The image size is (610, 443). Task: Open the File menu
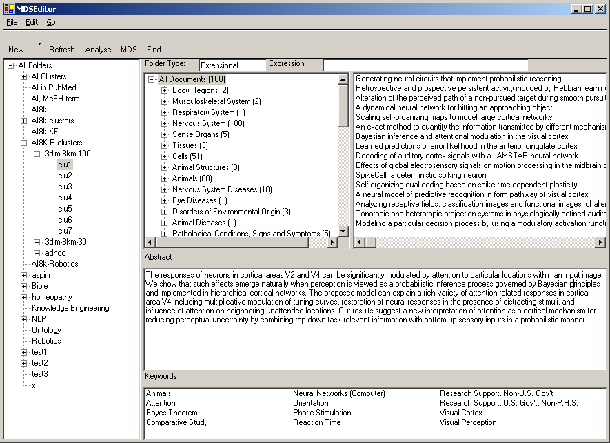click(x=12, y=22)
